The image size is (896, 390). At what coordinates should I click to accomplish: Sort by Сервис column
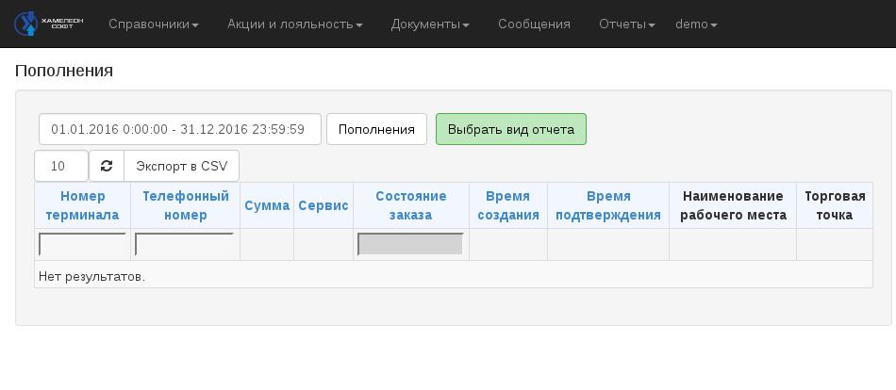coord(324,205)
